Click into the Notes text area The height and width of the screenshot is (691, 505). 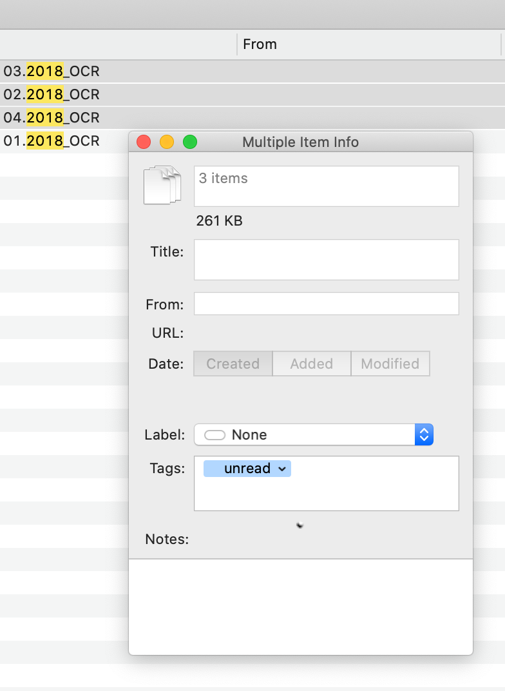click(x=300, y=606)
